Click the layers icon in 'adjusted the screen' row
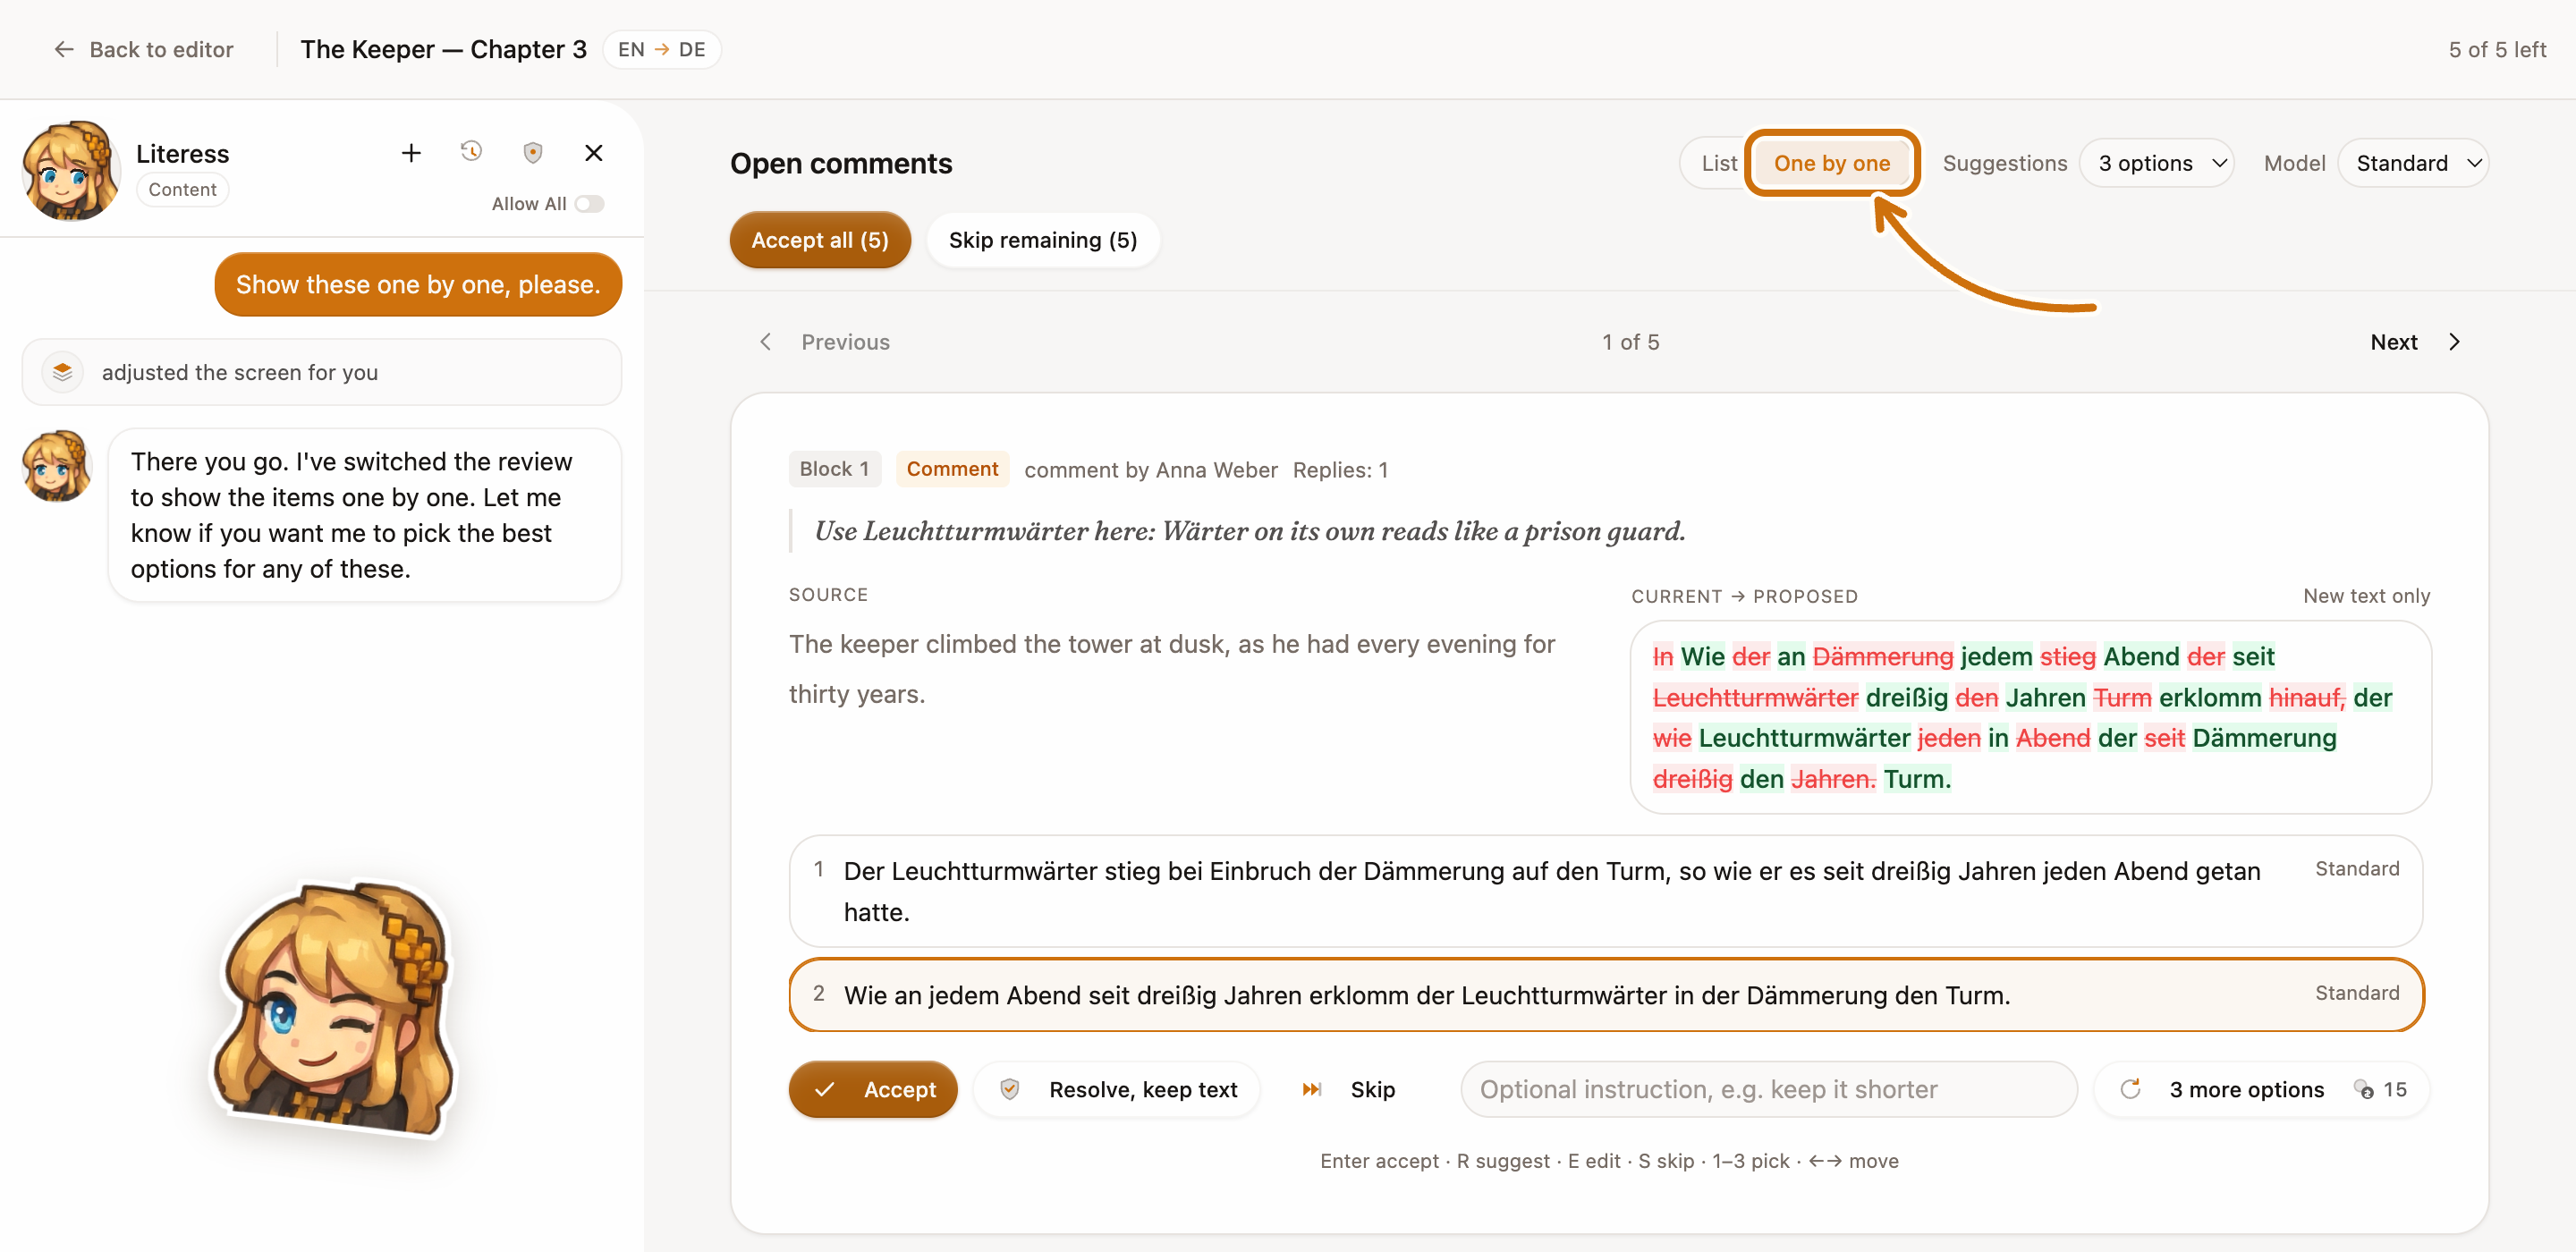 tap(62, 372)
